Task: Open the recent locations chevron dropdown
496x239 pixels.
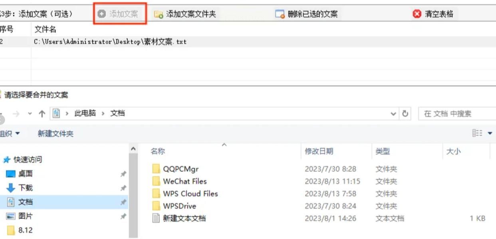Action: [30, 114]
